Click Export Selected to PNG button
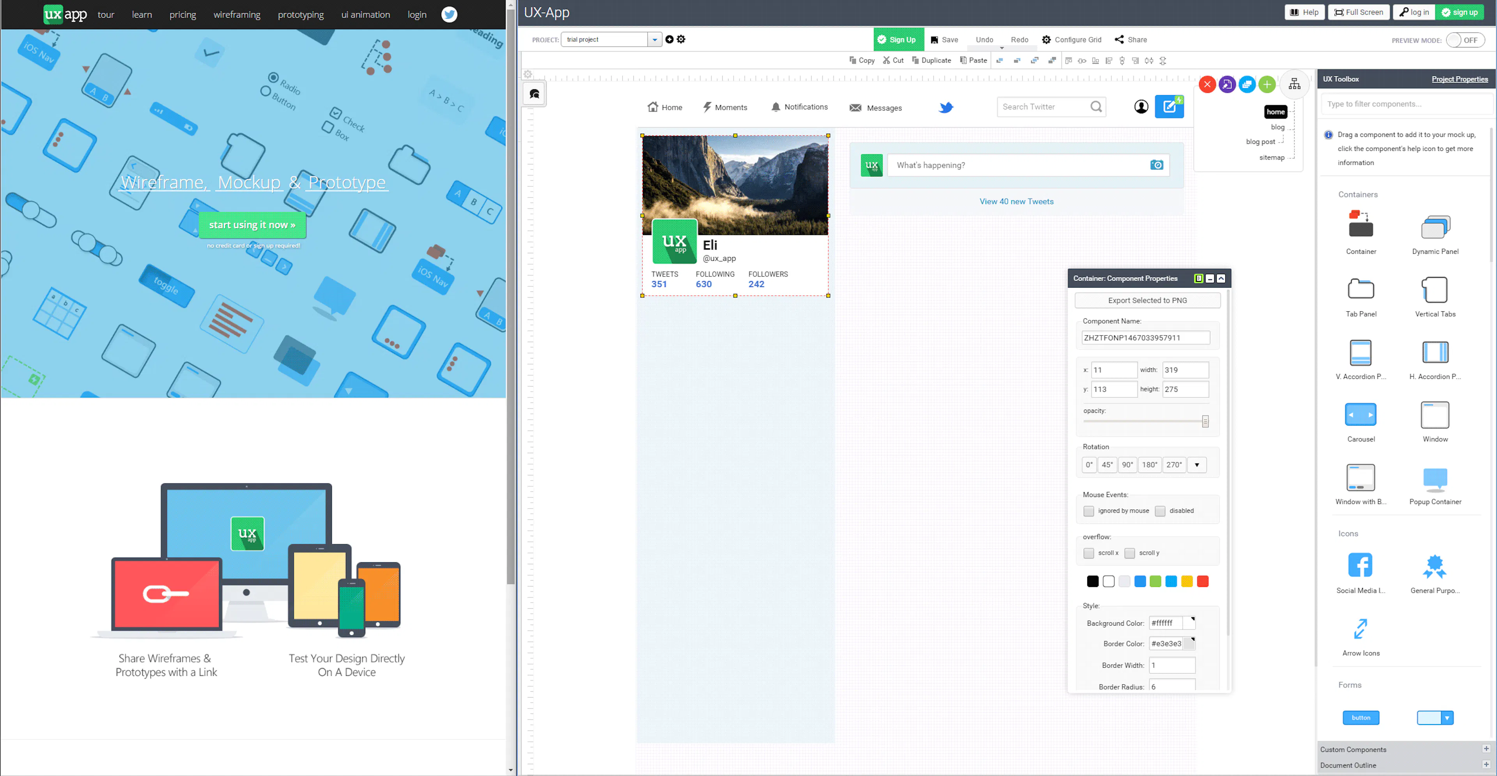The image size is (1497, 776). (x=1147, y=300)
